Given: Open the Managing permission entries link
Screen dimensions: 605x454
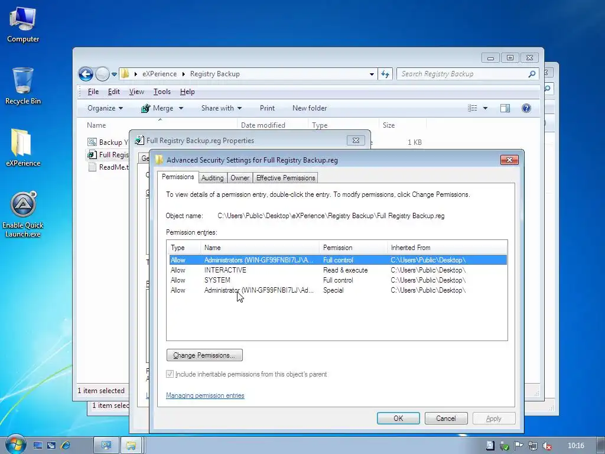Looking at the screenshot, I should tap(205, 395).
